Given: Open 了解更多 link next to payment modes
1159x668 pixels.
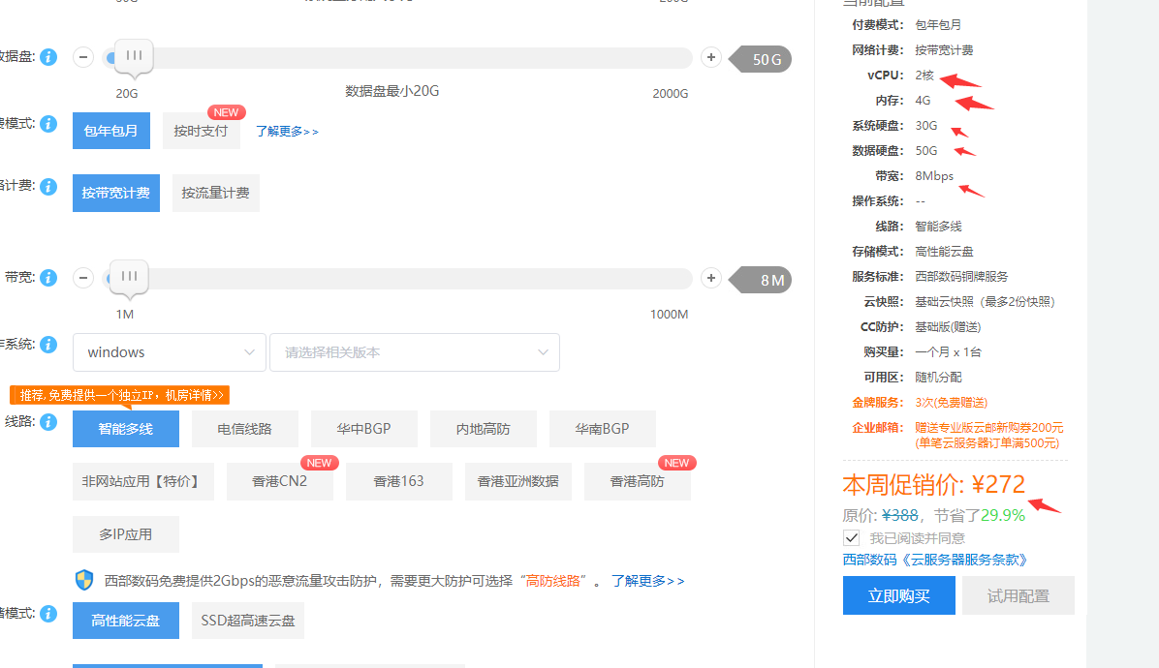Looking at the screenshot, I should tap(287, 132).
